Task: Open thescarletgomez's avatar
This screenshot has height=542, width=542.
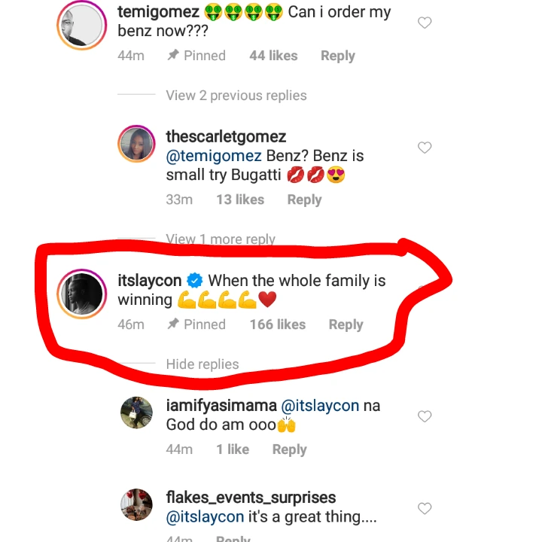Action: click(x=136, y=143)
